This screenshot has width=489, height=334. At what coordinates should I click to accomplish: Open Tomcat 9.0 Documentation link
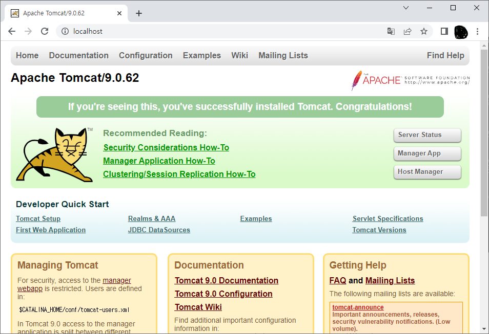(x=227, y=280)
